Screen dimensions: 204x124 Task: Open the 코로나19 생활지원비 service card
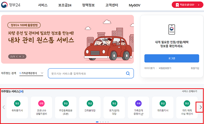pyautogui.click(x=41, y=107)
